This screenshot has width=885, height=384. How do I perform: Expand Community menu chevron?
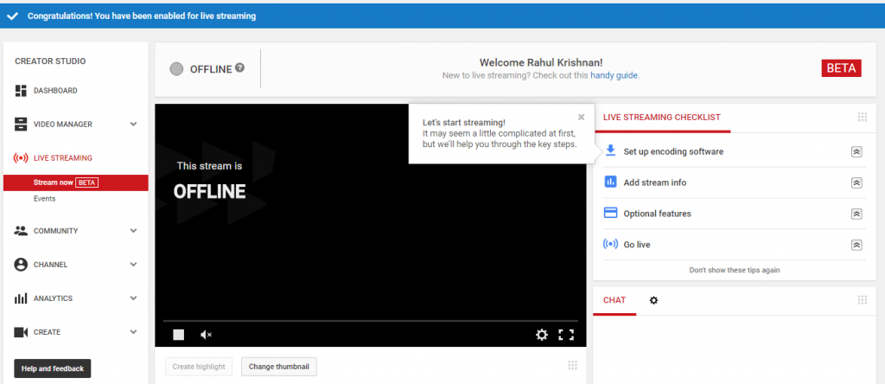[x=134, y=230]
